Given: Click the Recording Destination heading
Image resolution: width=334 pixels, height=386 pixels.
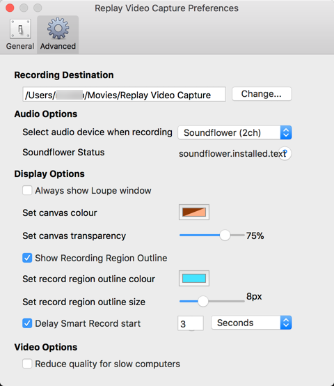Looking at the screenshot, I should click(64, 75).
